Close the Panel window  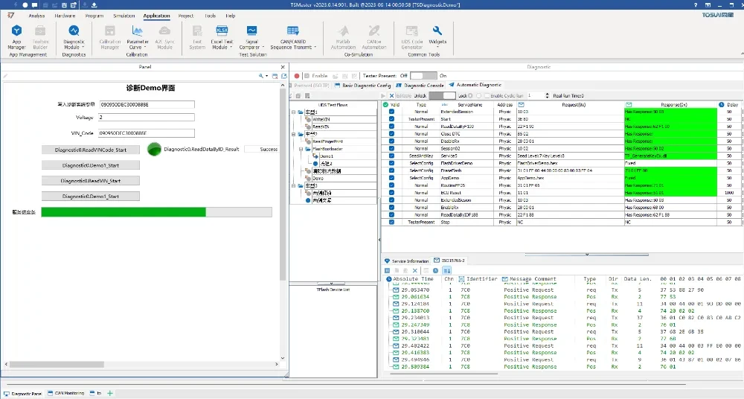283,67
